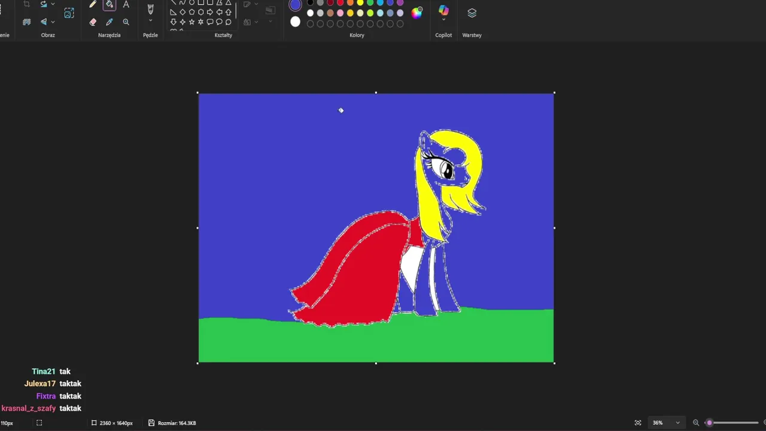Viewport: 766px width, 431px height.
Task: Pick the lime green color swatch
Action: point(370,13)
